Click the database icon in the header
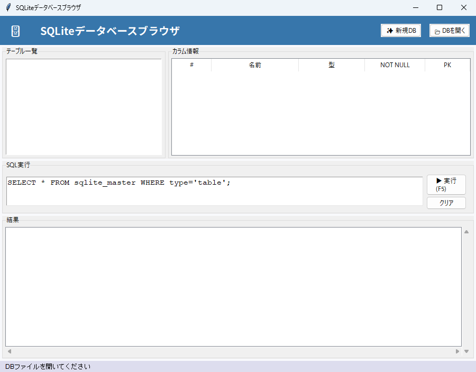The image size is (476, 372). coord(15,31)
